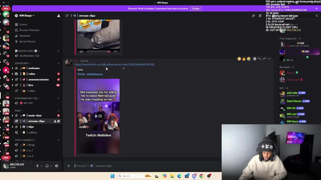React with the fire emoji

[x=244, y=59]
